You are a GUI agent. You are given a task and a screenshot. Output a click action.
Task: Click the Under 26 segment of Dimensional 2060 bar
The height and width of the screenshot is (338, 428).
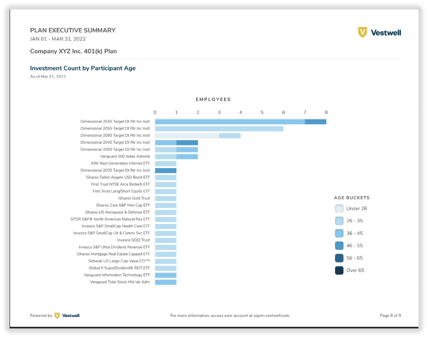tap(187, 136)
